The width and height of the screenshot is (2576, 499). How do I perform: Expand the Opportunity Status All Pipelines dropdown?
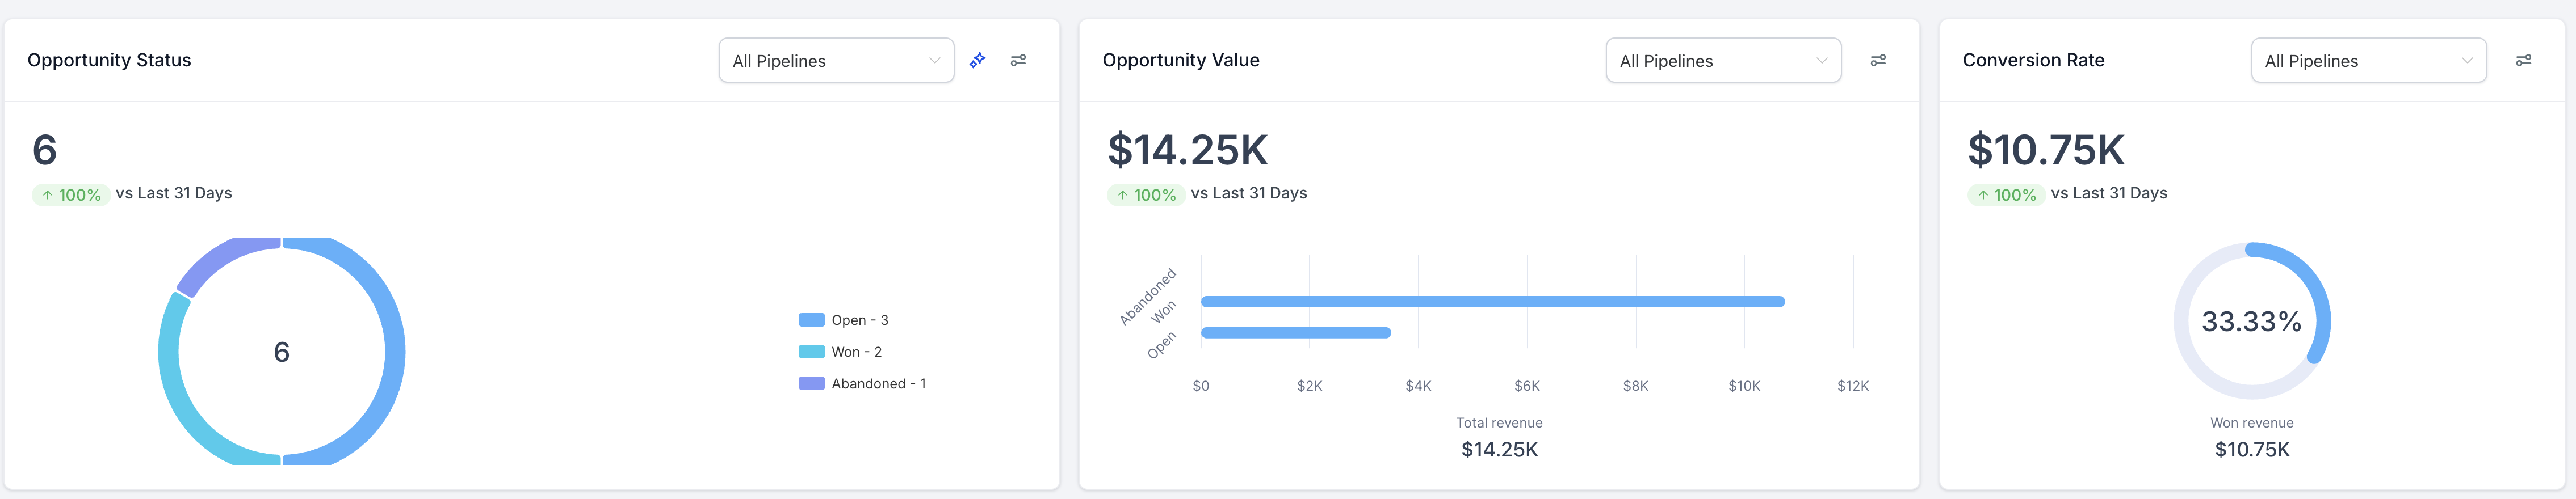(835, 61)
